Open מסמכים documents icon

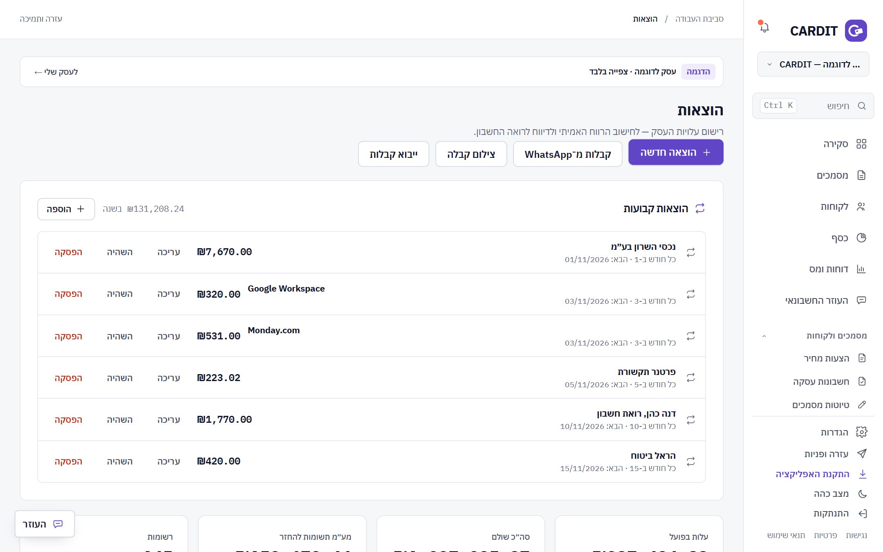click(861, 175)
